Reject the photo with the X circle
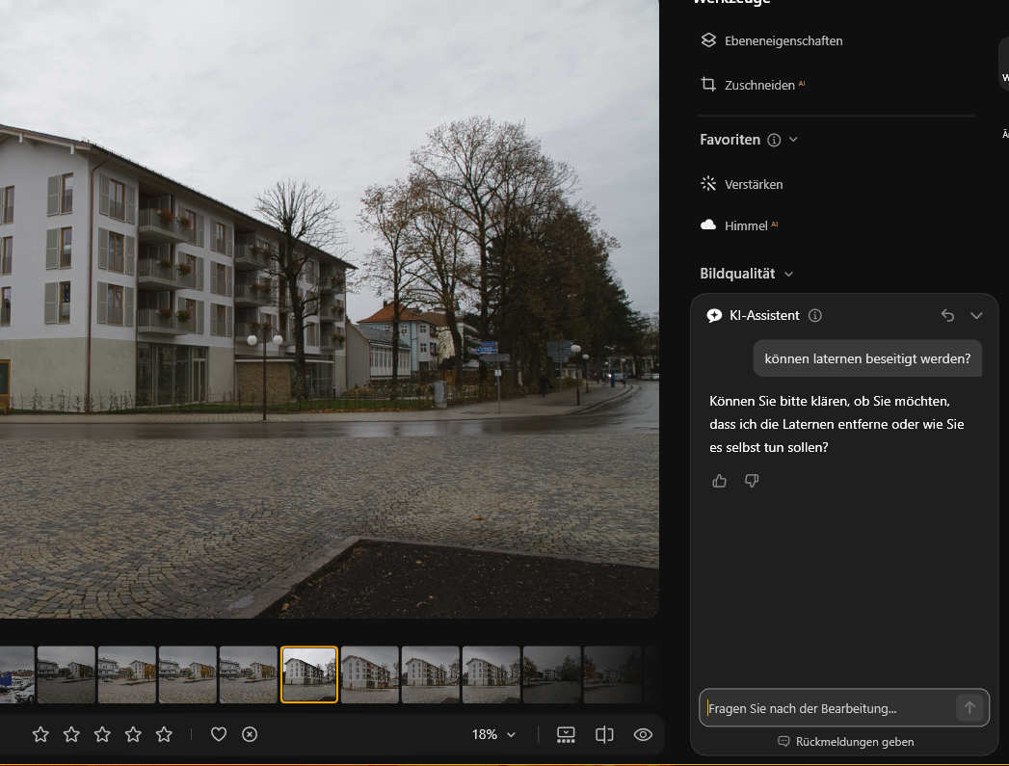The height and width of the screenshot is (766, 1009). click(250, 734)
